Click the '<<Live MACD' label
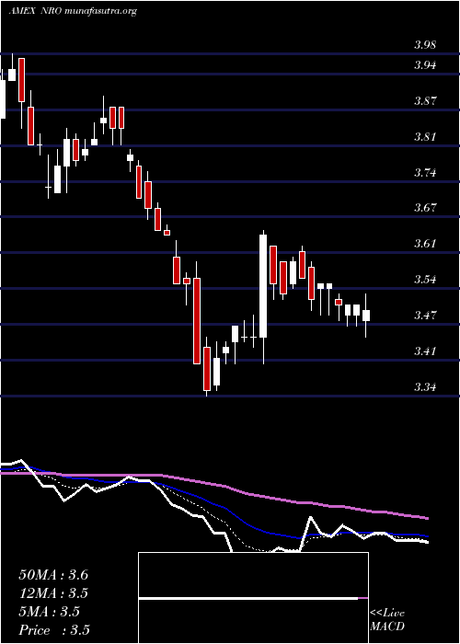Image resolution: width=460 pixels, height=644 pixels. point(387,620)
